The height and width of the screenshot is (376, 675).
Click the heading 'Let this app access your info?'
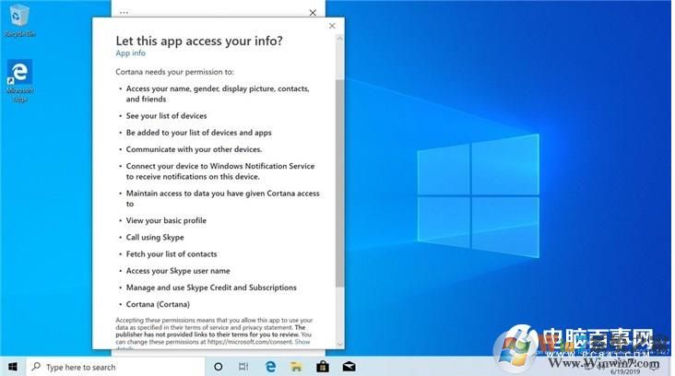(x=199, y=41)
